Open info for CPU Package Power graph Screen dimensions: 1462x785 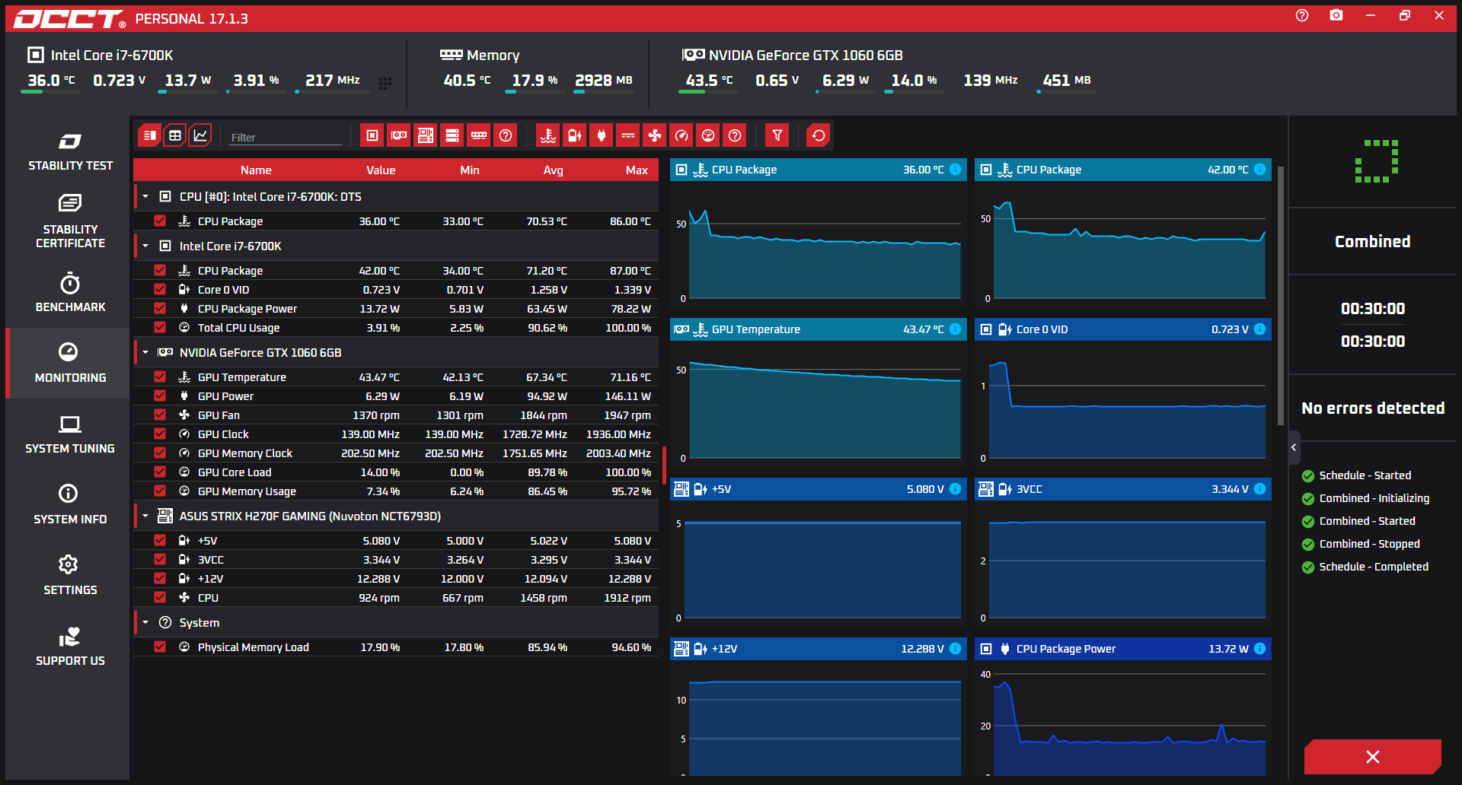pos(1260,649)
